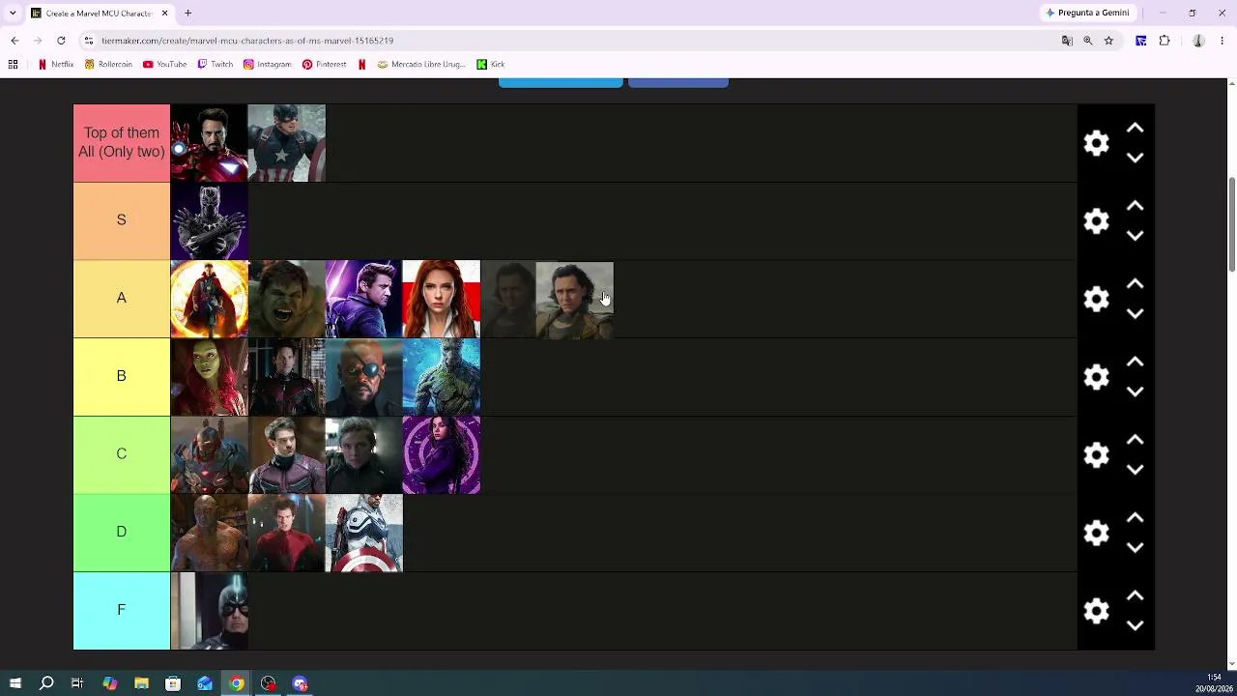Viewport: 1237px width, 696px height.
Task: Open settings gear for the B tier row
Action: [1096, 377]
